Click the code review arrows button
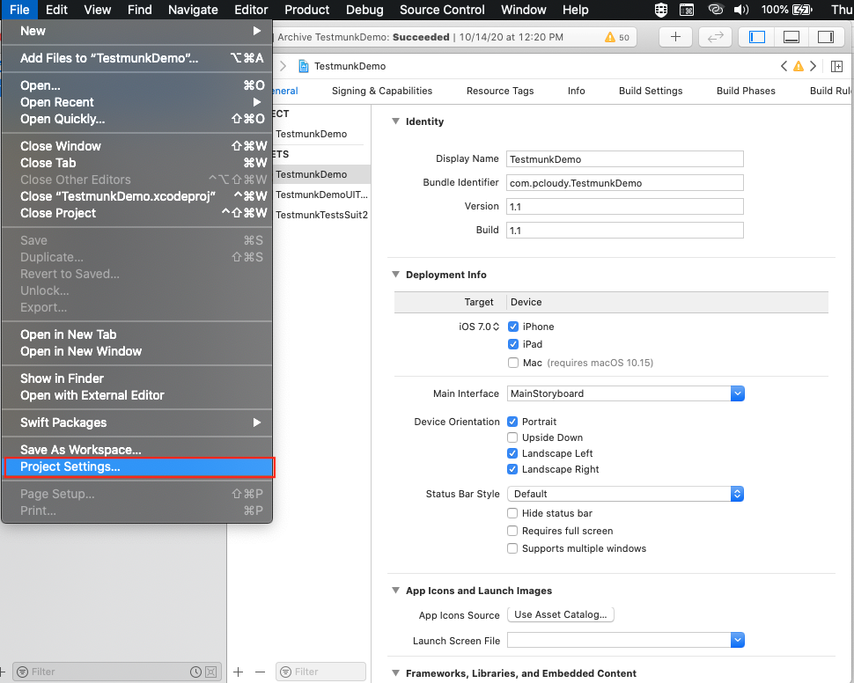 pyautogui.click(x=715, y=37)
